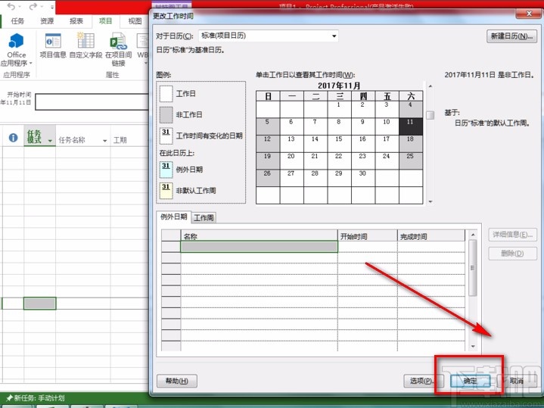
Task: Click the calendar scrollbar thumb
Action: click(431, 115)
